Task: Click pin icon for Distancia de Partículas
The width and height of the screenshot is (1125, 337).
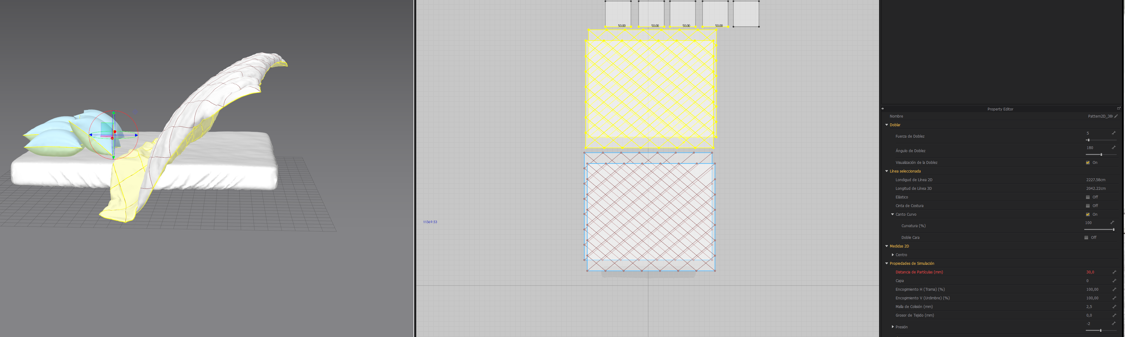Action: pyautogui.click(x=1114, y=272)
